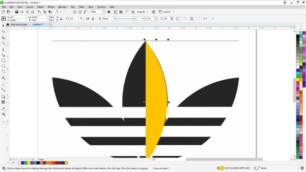The width and height of the screenshot is (306, 172).
Task: Click the outline None indicator in status bar
Action: pyautogui.click(x=261, y=168)
